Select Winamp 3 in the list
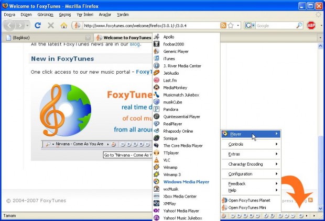The width and height of the screenshot is (325, 221). 186,175
